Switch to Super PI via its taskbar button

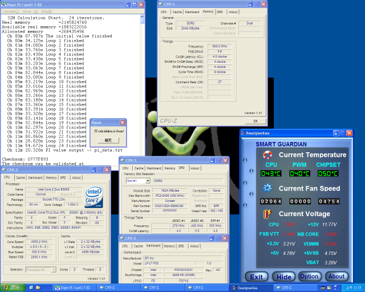point(73,288)
